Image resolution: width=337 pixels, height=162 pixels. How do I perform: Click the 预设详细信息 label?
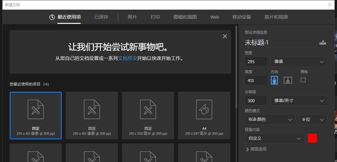[x=256, y=33]
